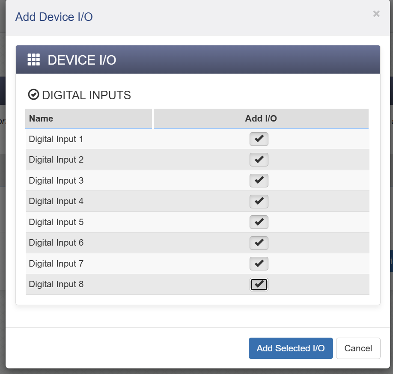Viewport: 393px width, 374px height.
Task: Click the Add I/O column header
Action: pos(261,119)
